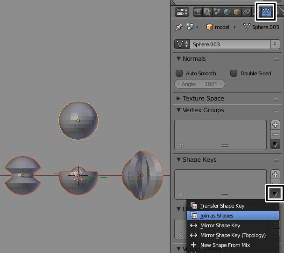284x253 pixels.
Task: Enable the Double Sided checkbox
Action: tap(234, 73)
